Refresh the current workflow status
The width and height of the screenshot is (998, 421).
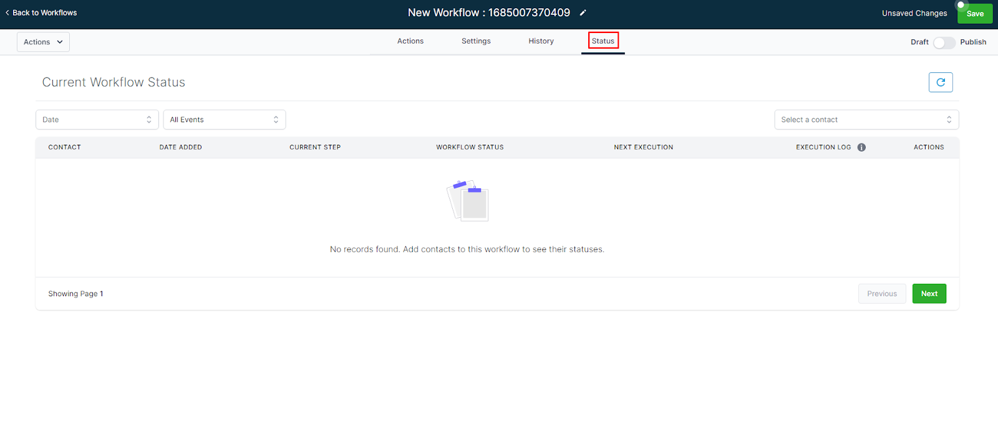click(x=941, y=82)
